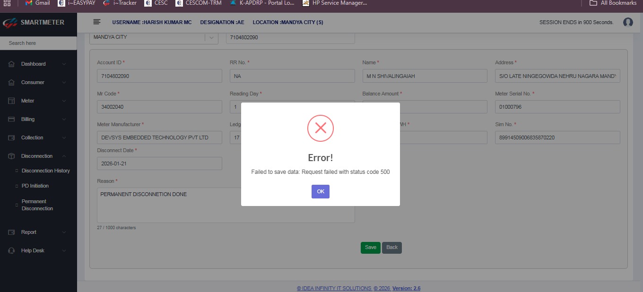Click the Disconnection box icon
643x292 pixels.
click(x=11, y=156)
